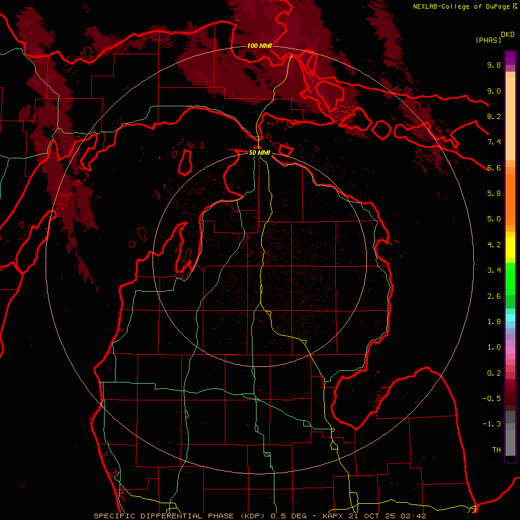Select the 50 NMI range ring label
Screen dimensions: 520x520
[x=259, y=153]
